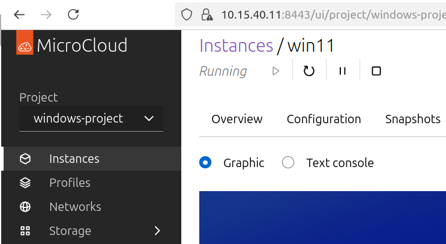Viewport: 446px width, 244px height.
Task: Open Networks in the sidebar
Action: 92,207
